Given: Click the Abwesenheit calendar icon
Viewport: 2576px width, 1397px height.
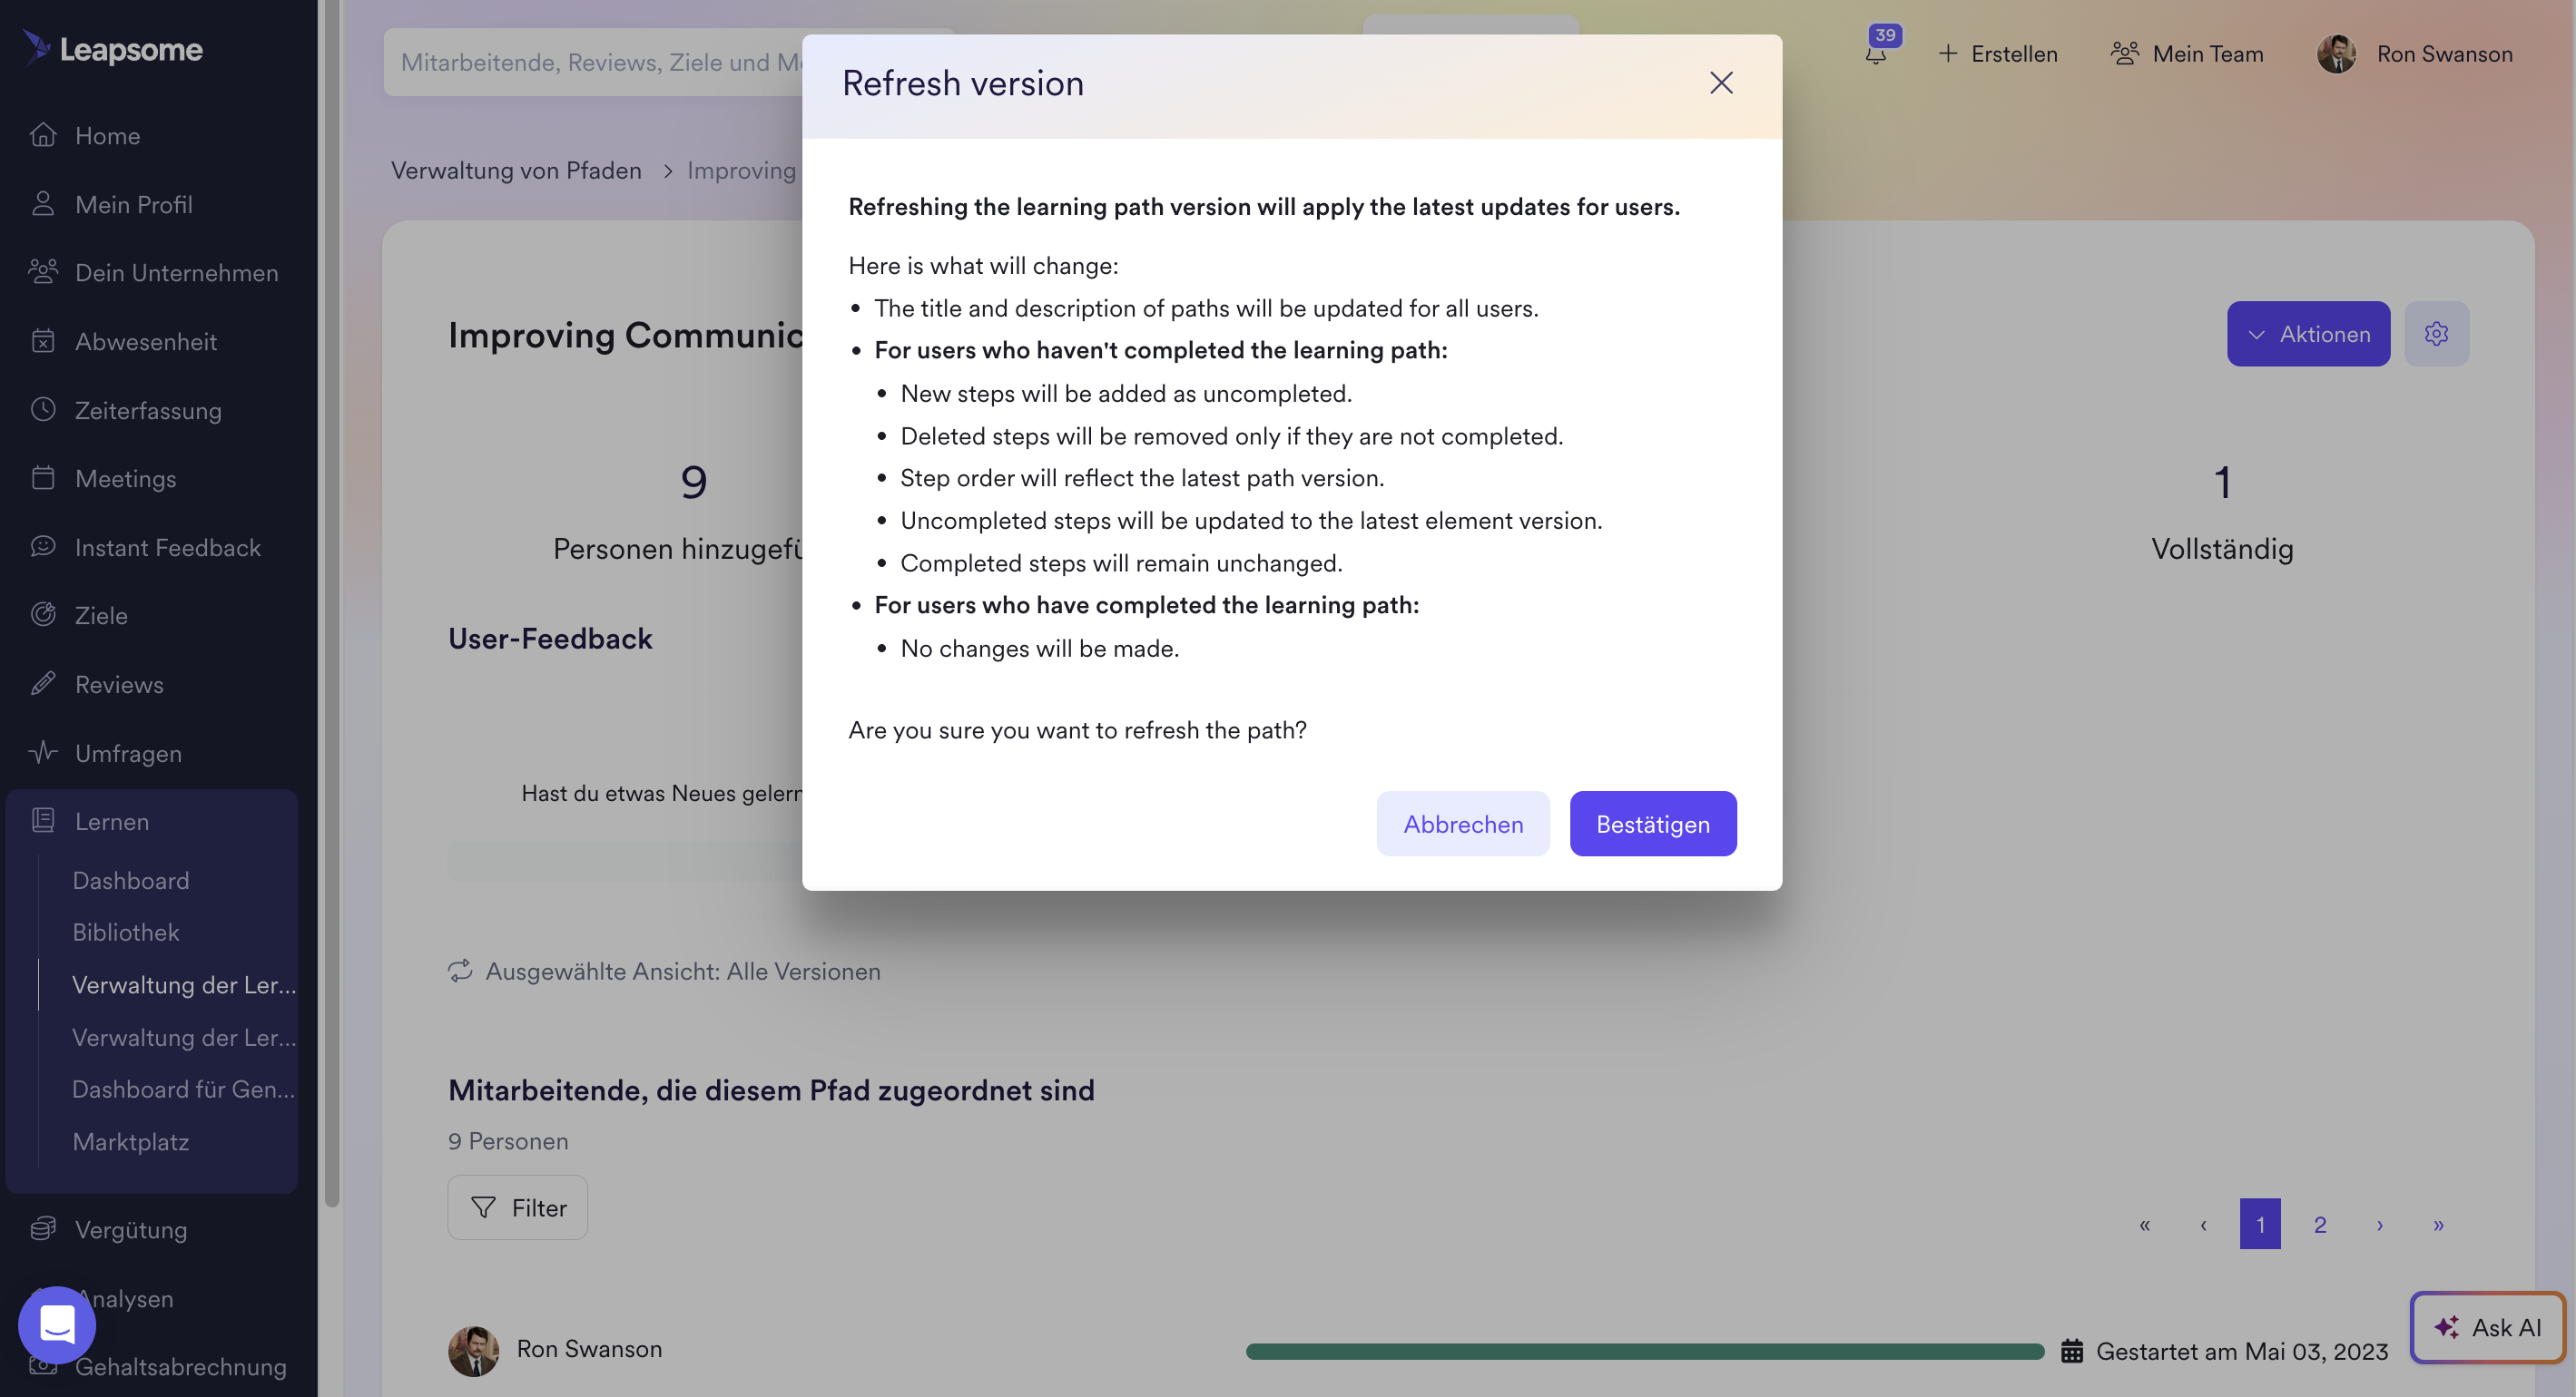Looking at the screenshot, I should (x=43, y=340).
